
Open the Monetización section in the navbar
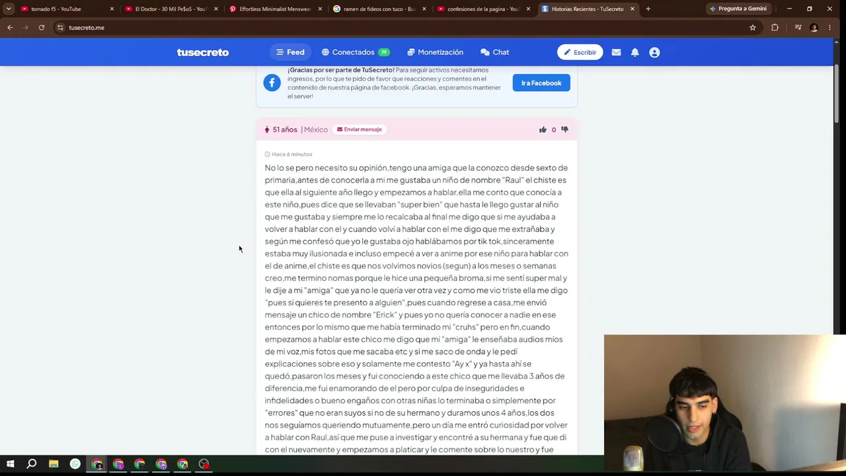tap(435, 52)
